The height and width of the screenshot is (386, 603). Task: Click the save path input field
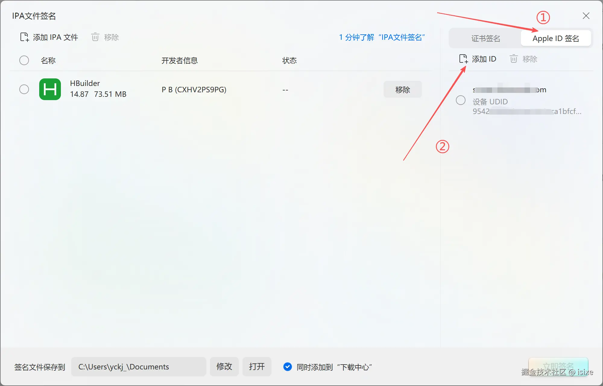click(x=139, y=367)
